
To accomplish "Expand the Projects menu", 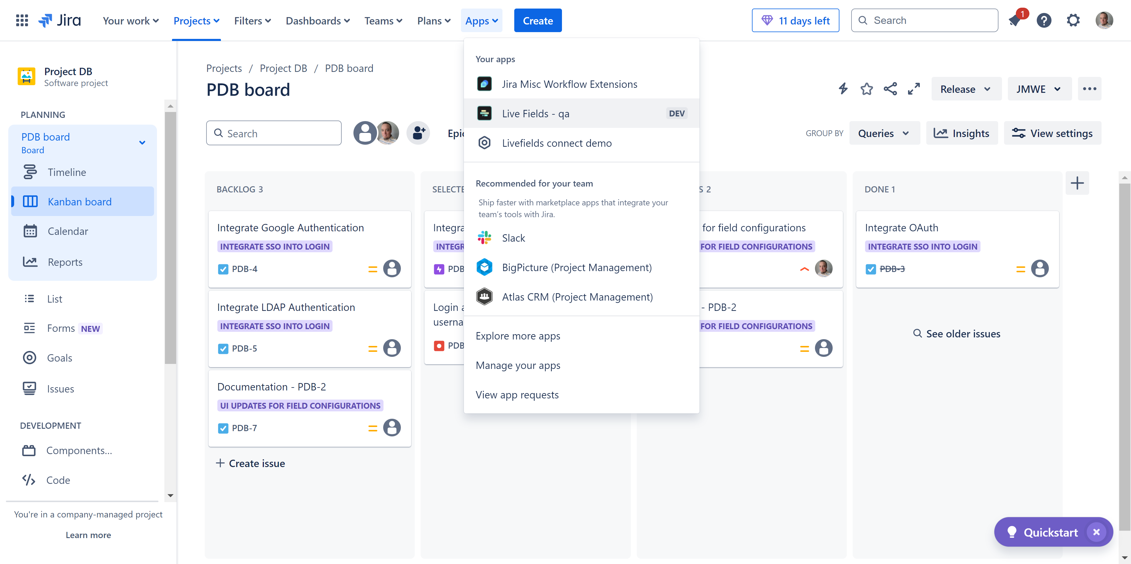I will tap(196, 21).
